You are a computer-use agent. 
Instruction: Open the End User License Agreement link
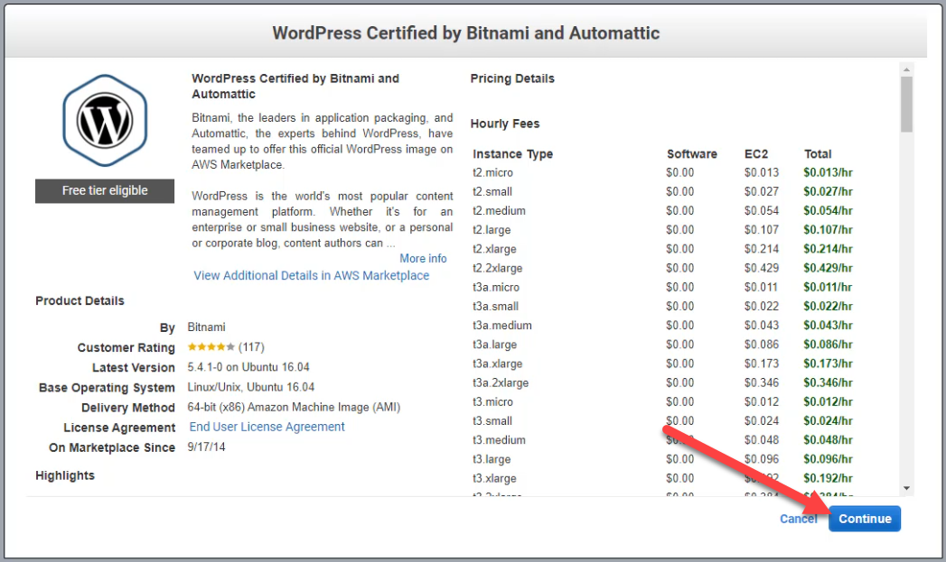pyautogui.click(x=267, y=427)
